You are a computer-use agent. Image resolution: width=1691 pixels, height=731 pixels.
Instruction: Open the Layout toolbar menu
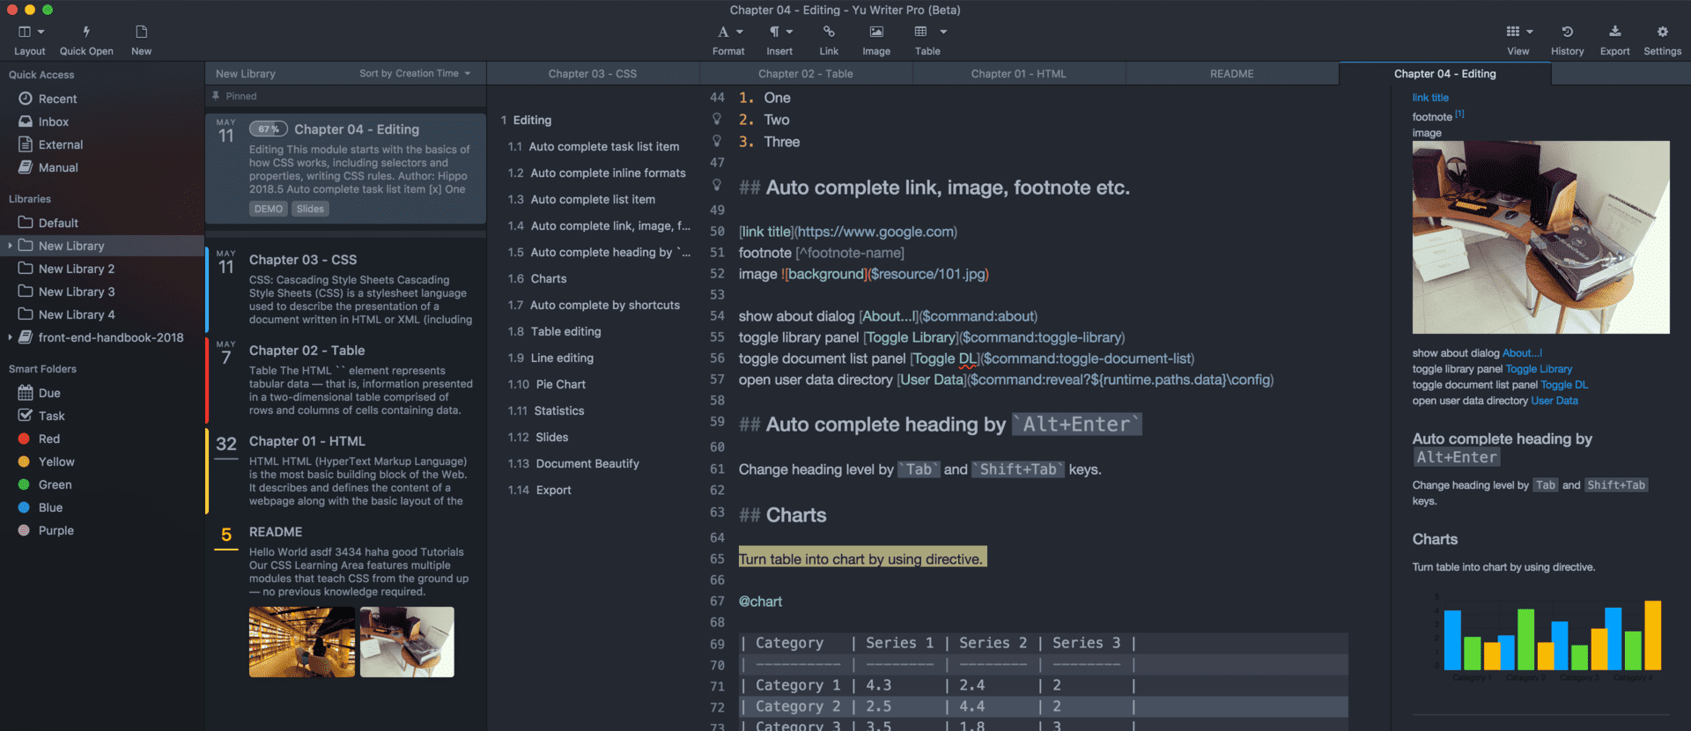[x=30, y=41]
